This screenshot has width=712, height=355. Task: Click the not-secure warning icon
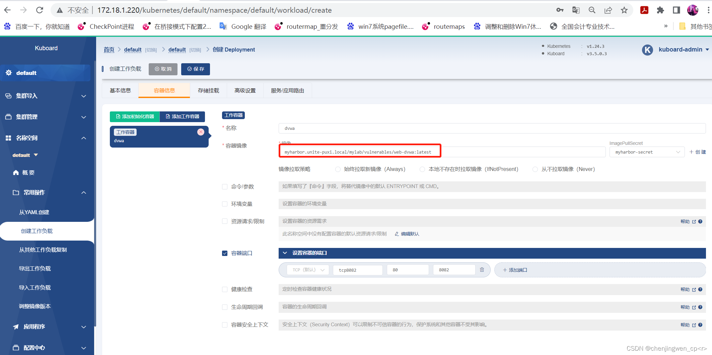[60, 10]
